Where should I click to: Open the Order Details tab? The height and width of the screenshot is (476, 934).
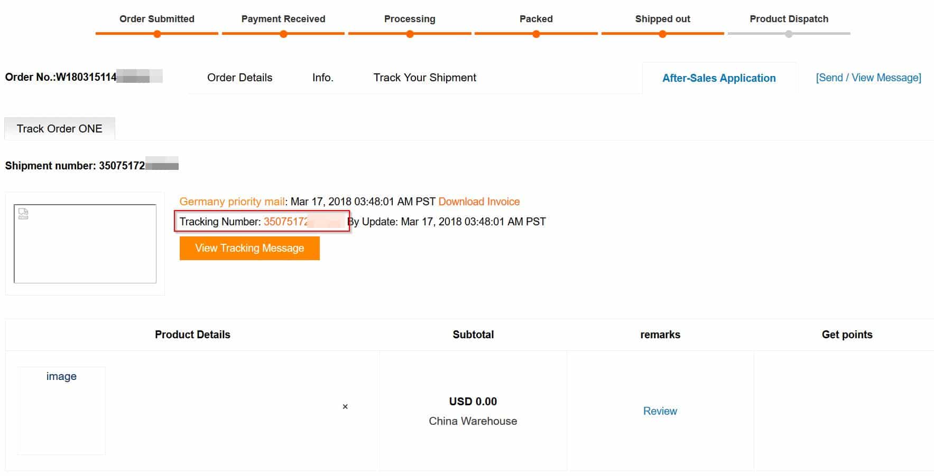tap(239, 78)
